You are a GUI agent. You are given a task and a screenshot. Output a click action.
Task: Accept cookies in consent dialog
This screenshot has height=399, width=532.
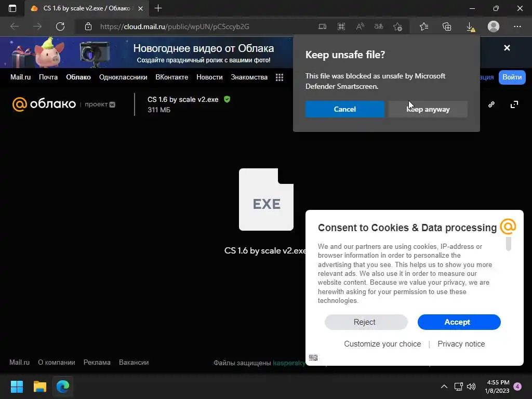pyautogui.click(x=459, y=322)
